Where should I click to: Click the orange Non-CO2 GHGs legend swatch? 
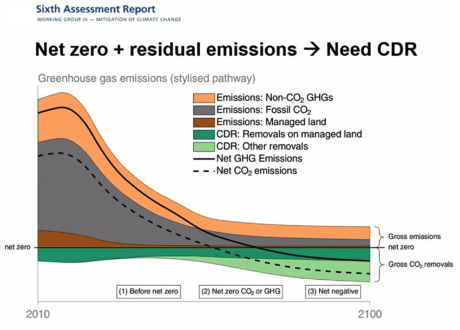point(204,98)
